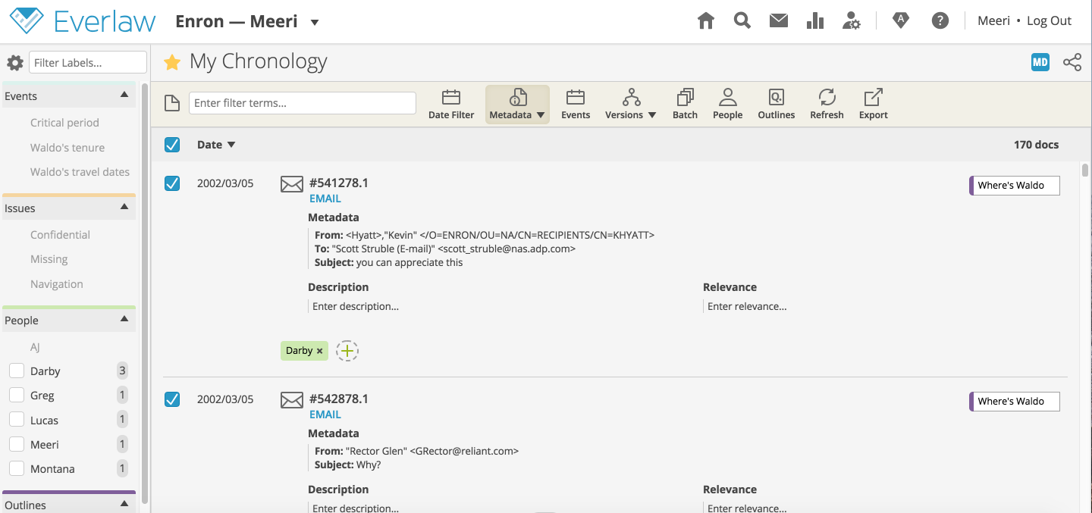1092x513 pixels.
Task: Open the Metadata dropdown
Action: point(517,105)
